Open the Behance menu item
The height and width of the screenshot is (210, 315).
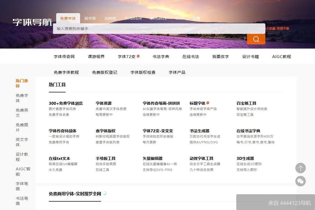click(159, 18)
